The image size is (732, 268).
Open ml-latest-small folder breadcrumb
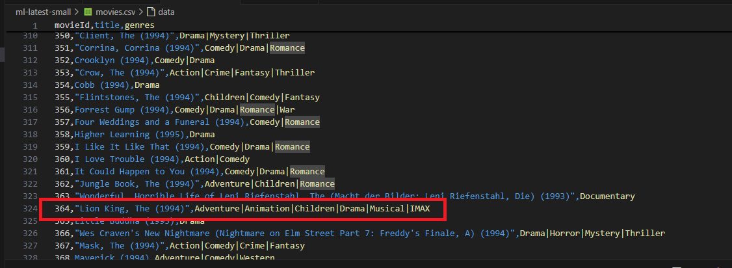[44, 12]
